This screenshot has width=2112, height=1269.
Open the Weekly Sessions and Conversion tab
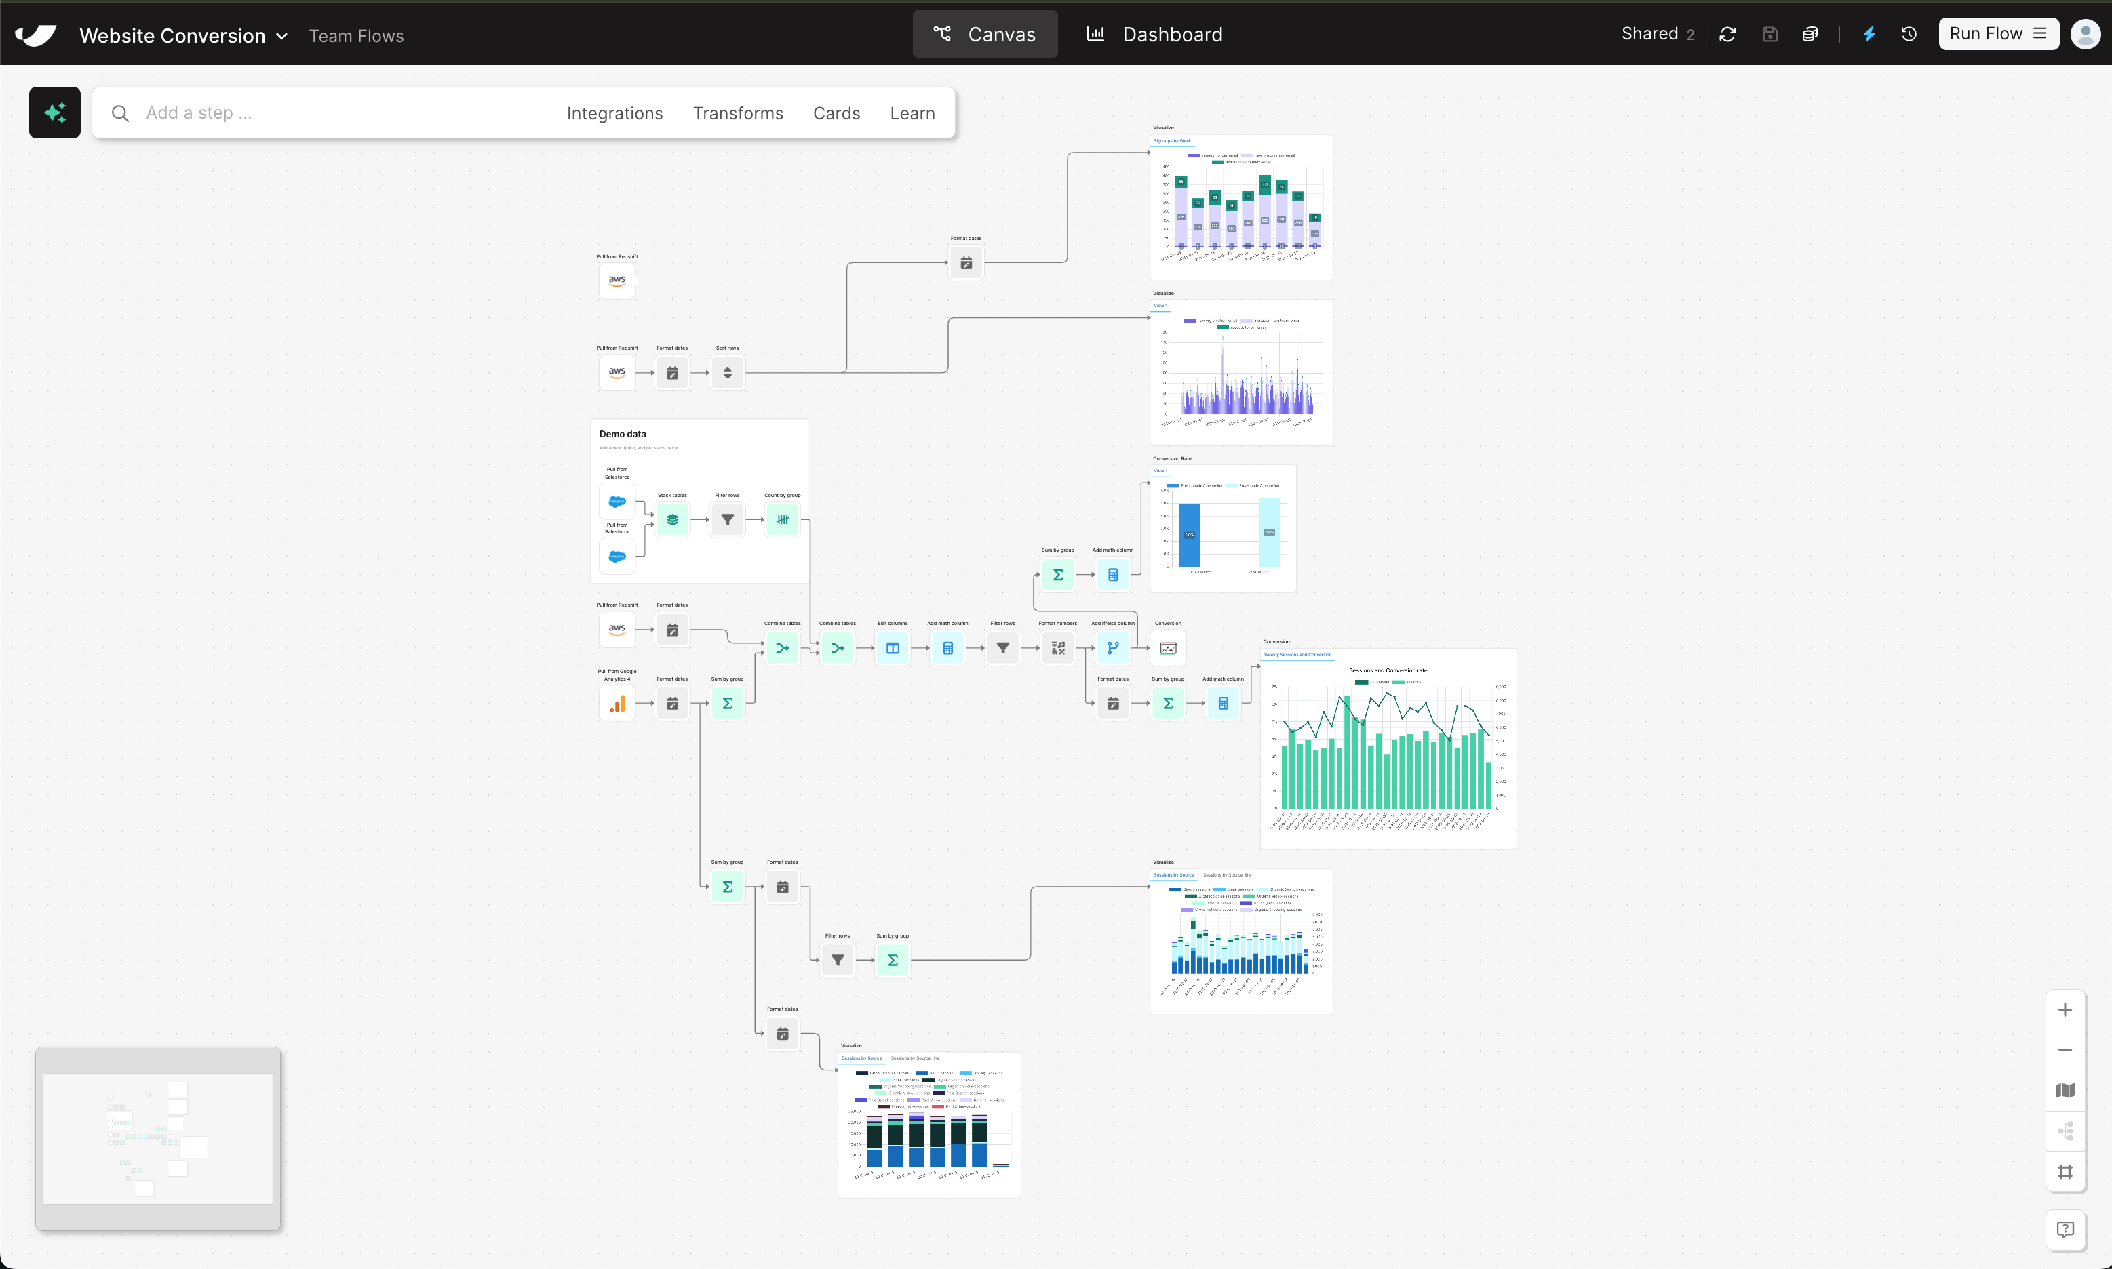(x=1297, y=655)
